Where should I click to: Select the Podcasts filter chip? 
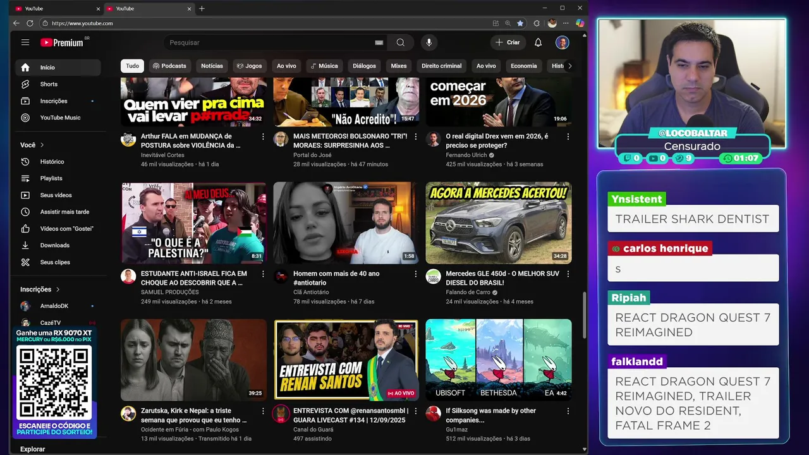point(169,66)
